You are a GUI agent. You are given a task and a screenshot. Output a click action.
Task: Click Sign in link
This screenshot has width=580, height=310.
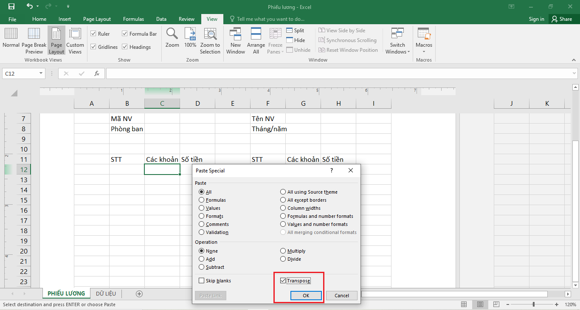click(x=536, y=19)
